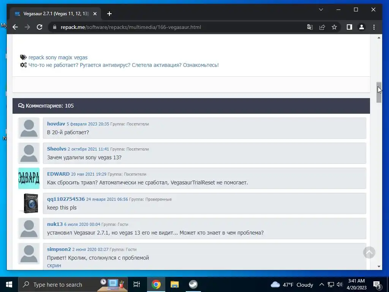Open the magix tag link

click(65, 57)
